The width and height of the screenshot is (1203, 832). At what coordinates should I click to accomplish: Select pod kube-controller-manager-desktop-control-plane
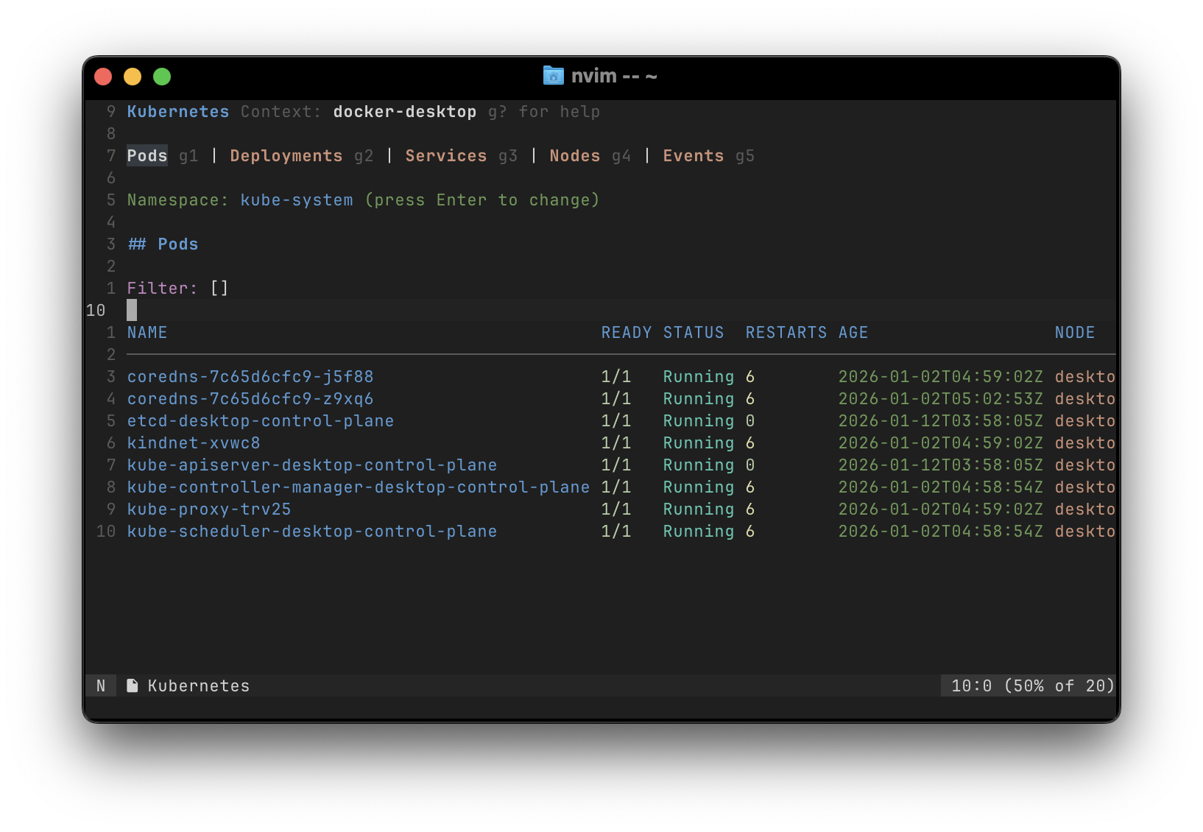click(359, 487)
